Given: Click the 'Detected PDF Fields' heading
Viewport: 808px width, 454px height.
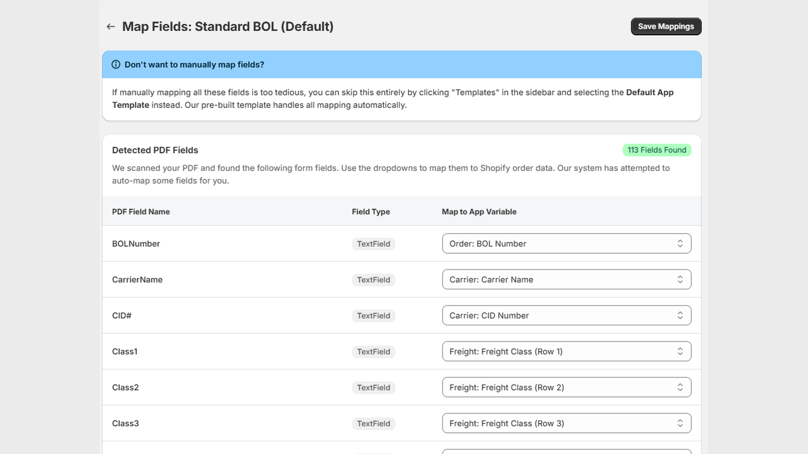Looking at the screenshot, I should [155, 150].
